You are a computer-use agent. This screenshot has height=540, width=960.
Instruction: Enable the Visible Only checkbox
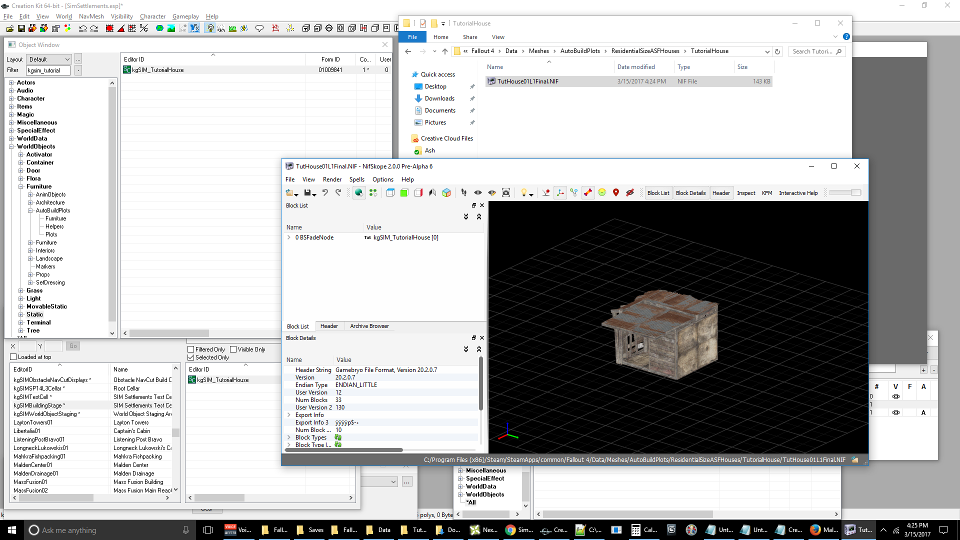[233, 349]
